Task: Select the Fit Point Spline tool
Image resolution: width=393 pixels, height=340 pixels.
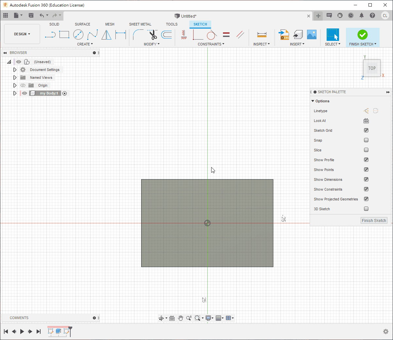Action: click(x=93, y=35)
